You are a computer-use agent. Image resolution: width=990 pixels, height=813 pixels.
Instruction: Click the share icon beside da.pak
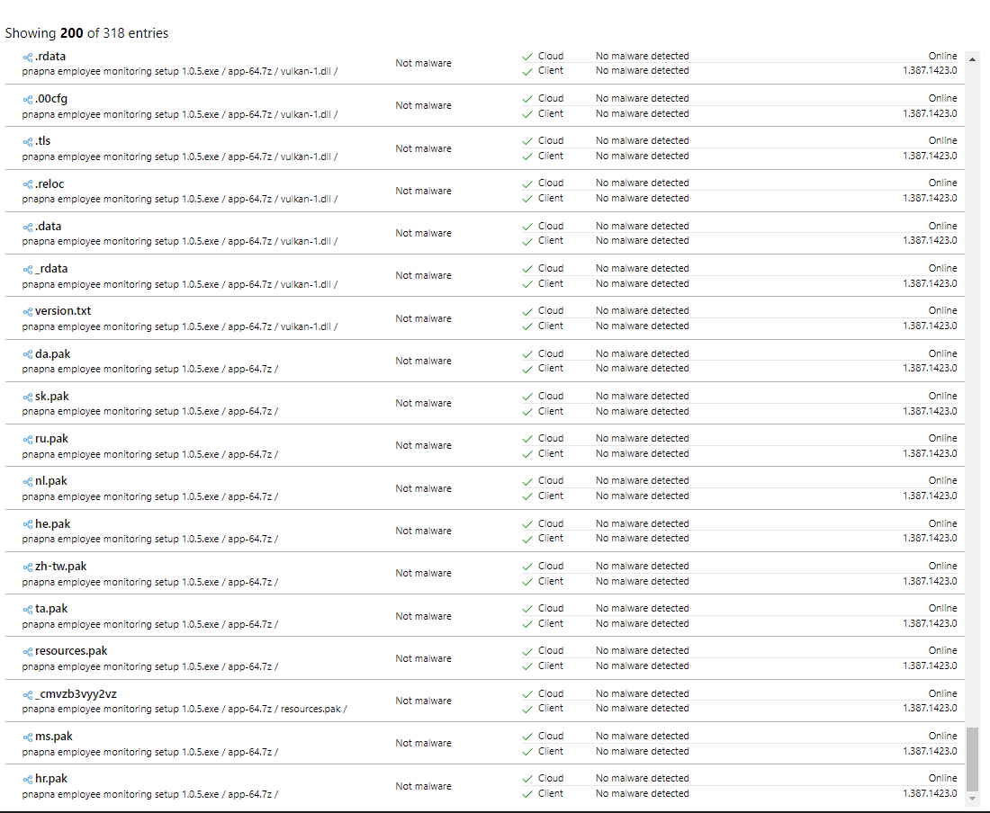28,354
